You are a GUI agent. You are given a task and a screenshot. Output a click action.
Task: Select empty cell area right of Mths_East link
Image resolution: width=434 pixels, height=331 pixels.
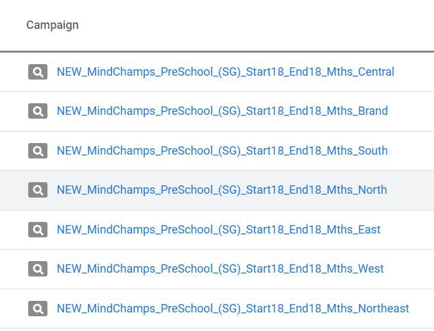point(407,230)
